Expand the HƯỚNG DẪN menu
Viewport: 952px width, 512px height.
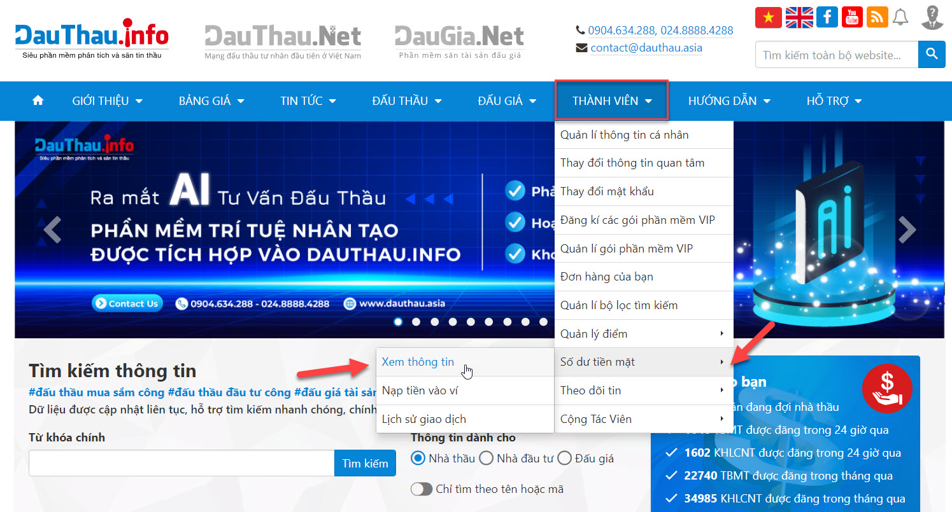(729, 100)
